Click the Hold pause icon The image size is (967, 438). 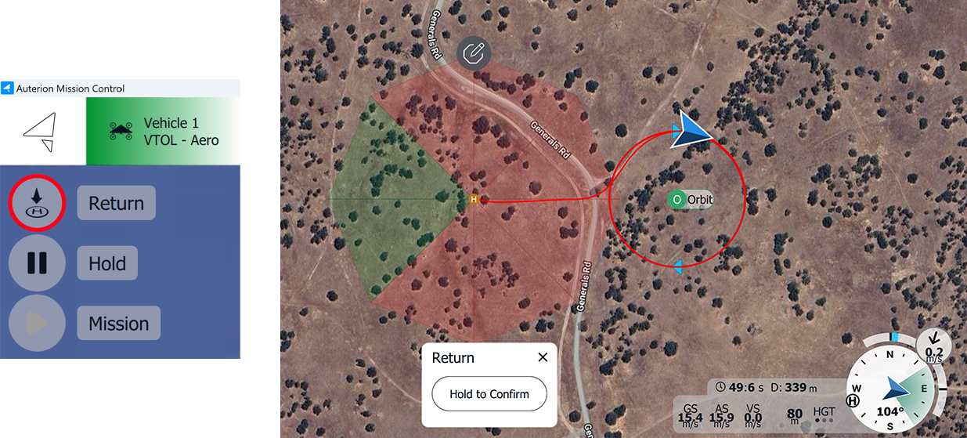pos(37,263)
